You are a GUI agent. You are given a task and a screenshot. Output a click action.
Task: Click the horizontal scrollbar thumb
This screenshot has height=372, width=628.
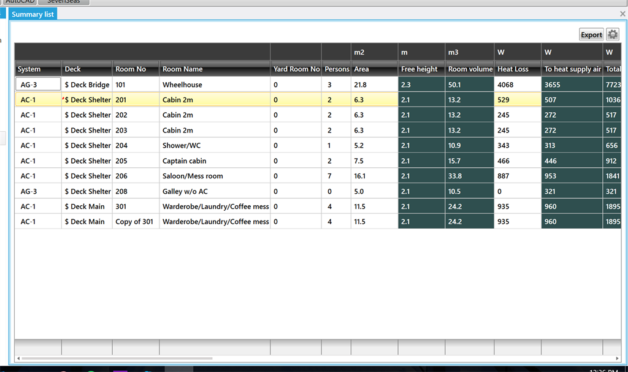tap(117, 359)
